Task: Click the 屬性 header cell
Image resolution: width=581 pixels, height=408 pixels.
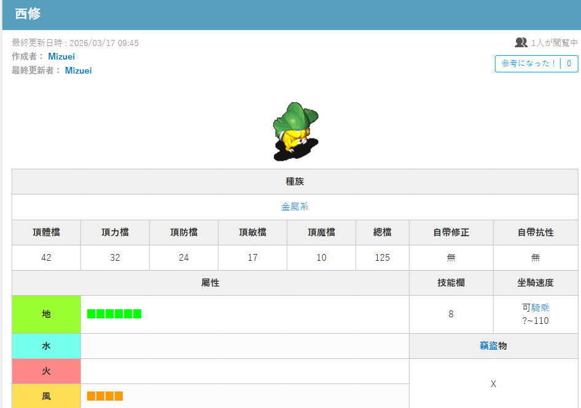Action: pos(211,283)
